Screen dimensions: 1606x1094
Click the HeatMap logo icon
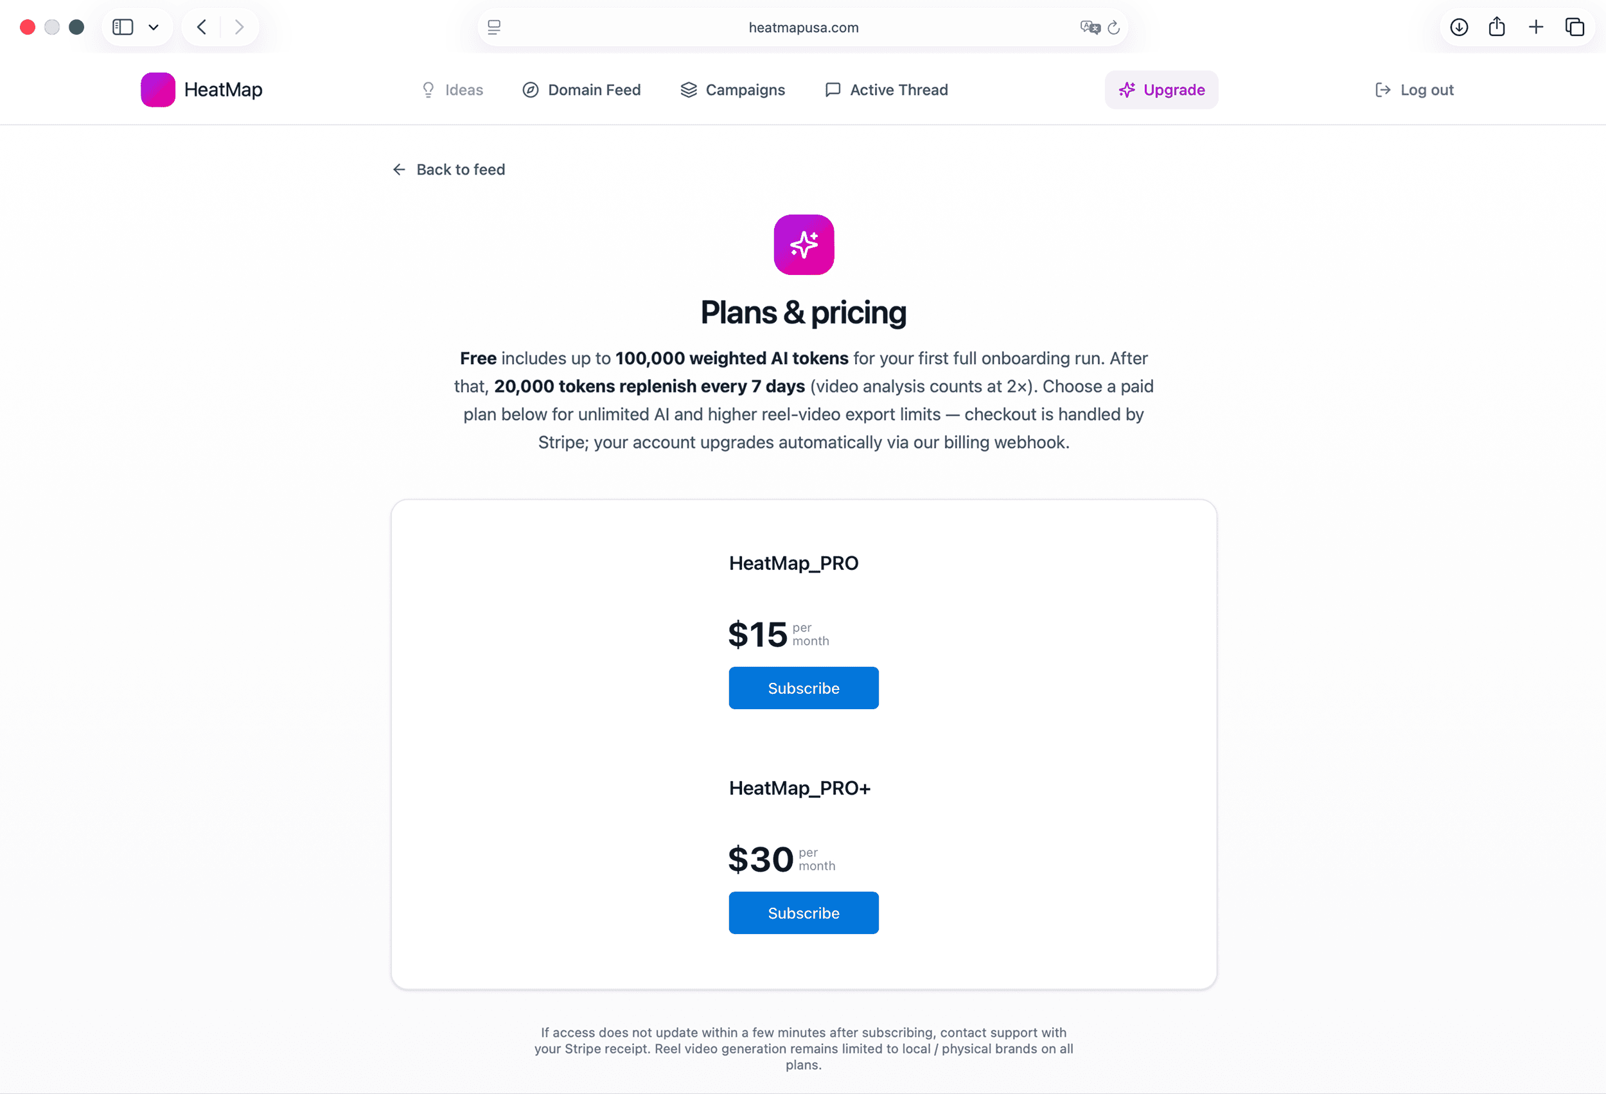(157, 90)
